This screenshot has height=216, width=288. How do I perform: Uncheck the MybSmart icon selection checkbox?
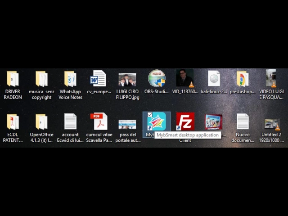pyautogui.click(x=150, y=115)
